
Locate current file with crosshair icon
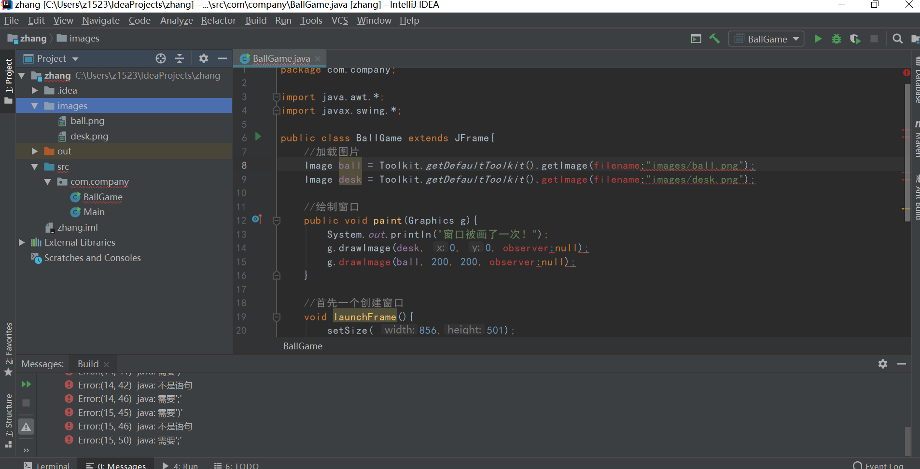161,58
